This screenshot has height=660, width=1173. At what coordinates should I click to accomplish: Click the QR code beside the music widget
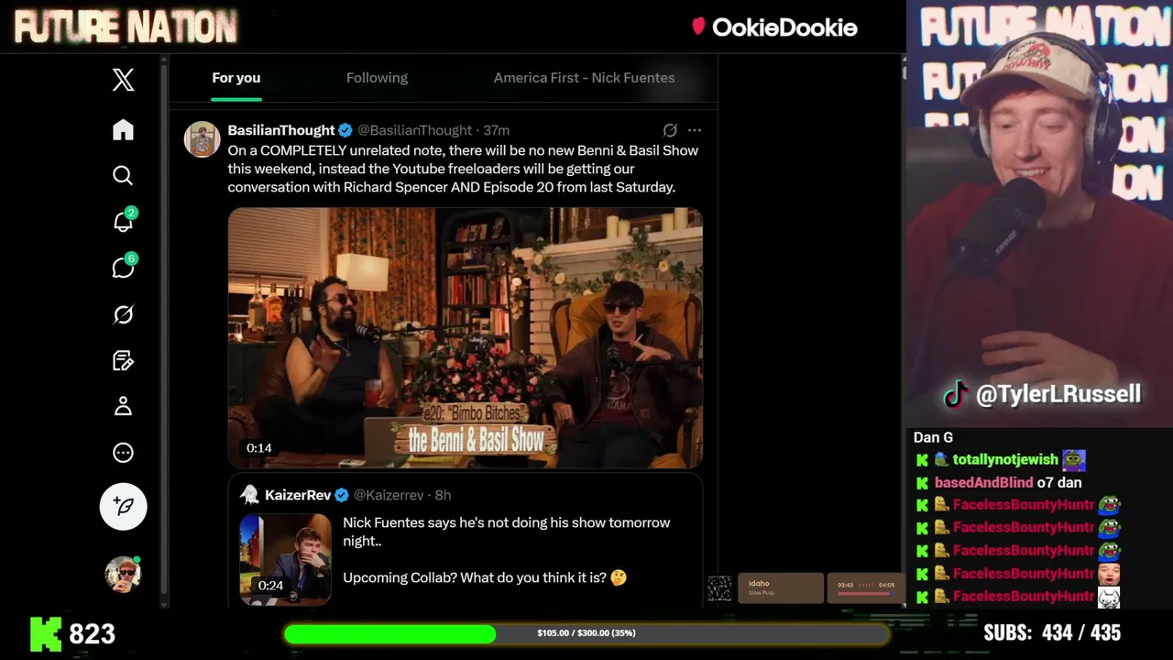point(720,588)
